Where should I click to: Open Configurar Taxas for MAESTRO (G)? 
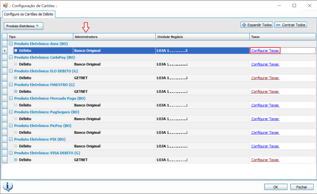[x=265, y=91]
